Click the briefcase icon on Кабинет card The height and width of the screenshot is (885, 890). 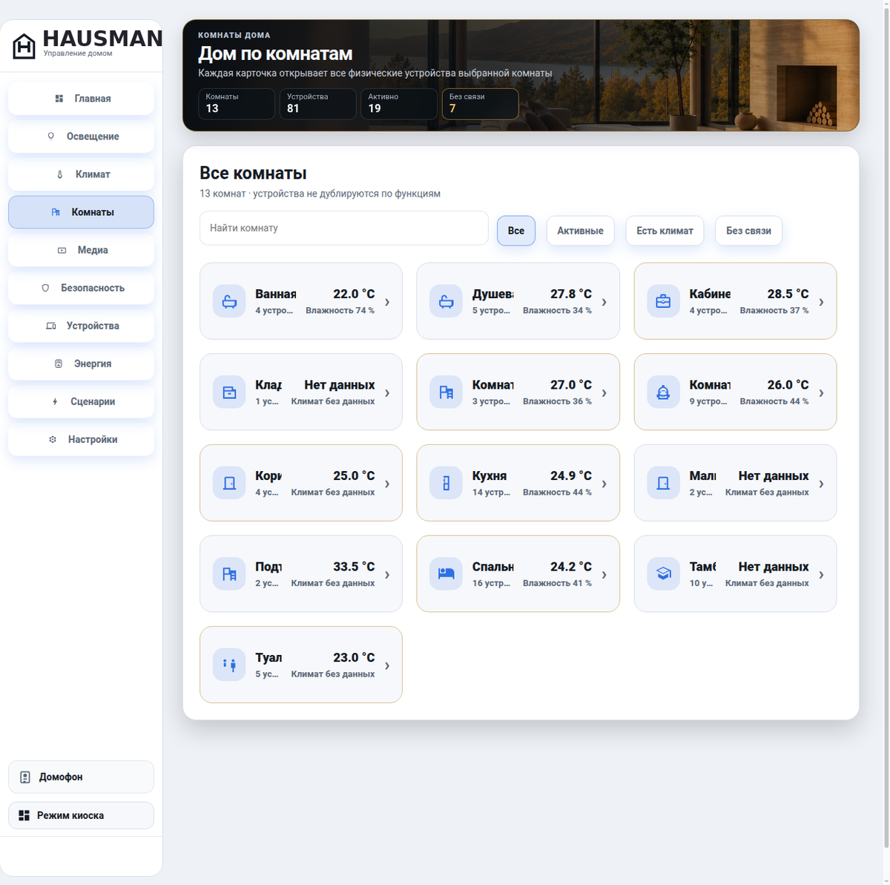click(663, 302)
